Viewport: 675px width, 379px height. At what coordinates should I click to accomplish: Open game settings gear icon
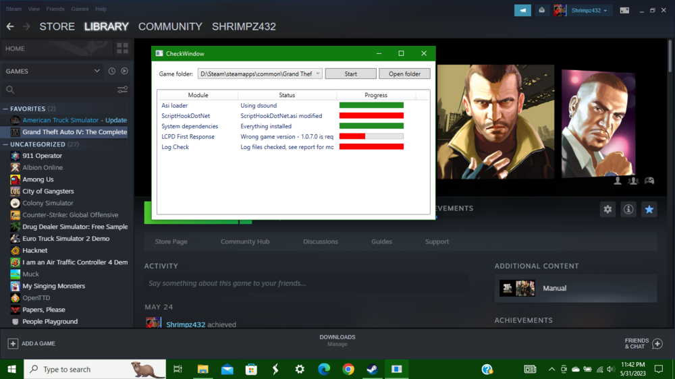tap(607, 209)
